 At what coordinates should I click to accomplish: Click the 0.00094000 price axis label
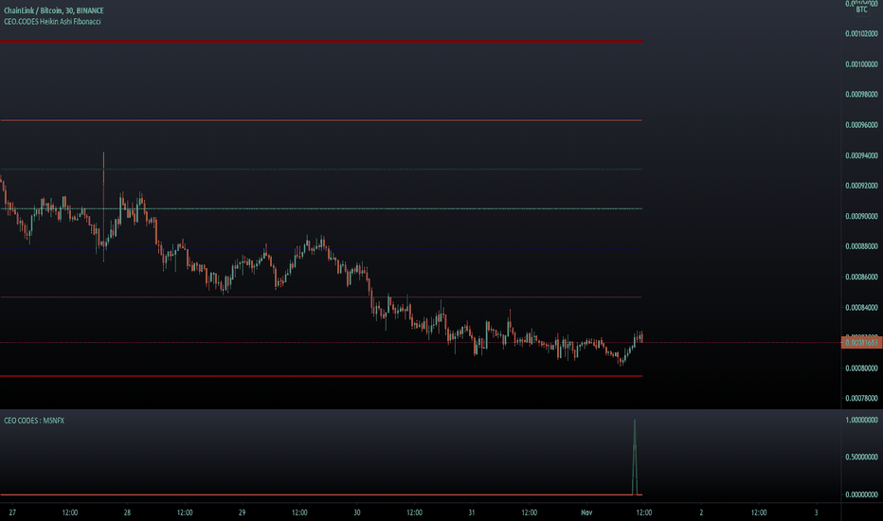tap(861, 155)
